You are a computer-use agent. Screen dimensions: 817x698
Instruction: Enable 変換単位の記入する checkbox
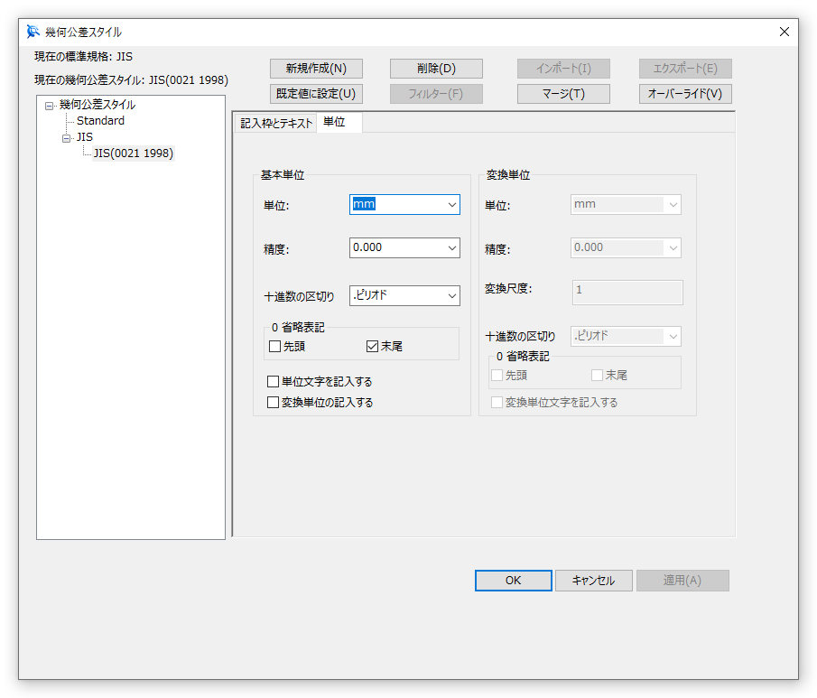[x=274, y=402]
